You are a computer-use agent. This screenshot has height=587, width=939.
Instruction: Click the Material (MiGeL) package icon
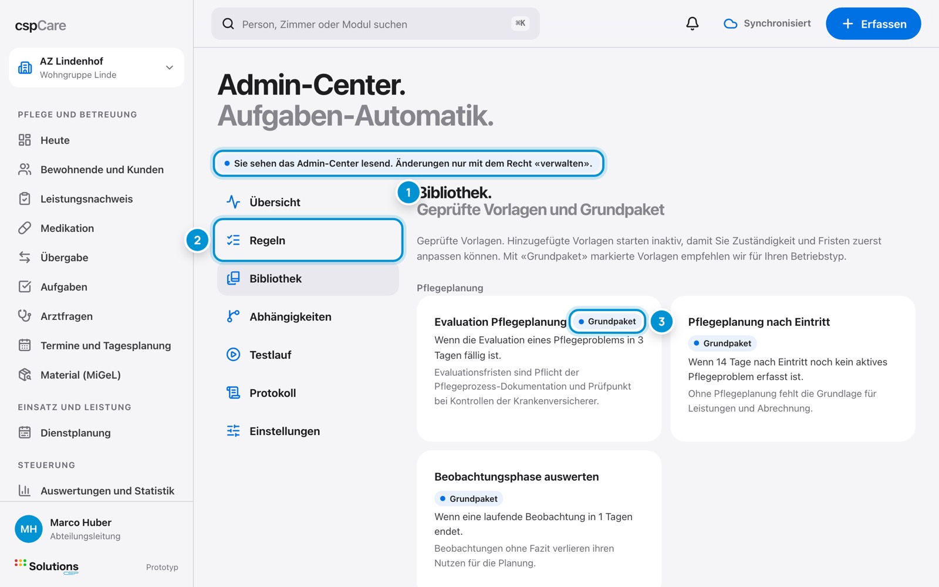coord(25,375)
